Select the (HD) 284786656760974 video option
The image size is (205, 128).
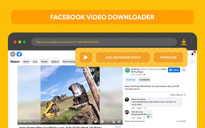pyautogui.click(x=123, y=57)
